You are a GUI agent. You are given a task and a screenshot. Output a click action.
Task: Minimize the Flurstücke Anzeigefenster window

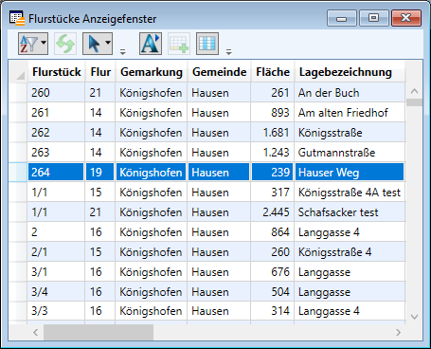tap(342, 18)
